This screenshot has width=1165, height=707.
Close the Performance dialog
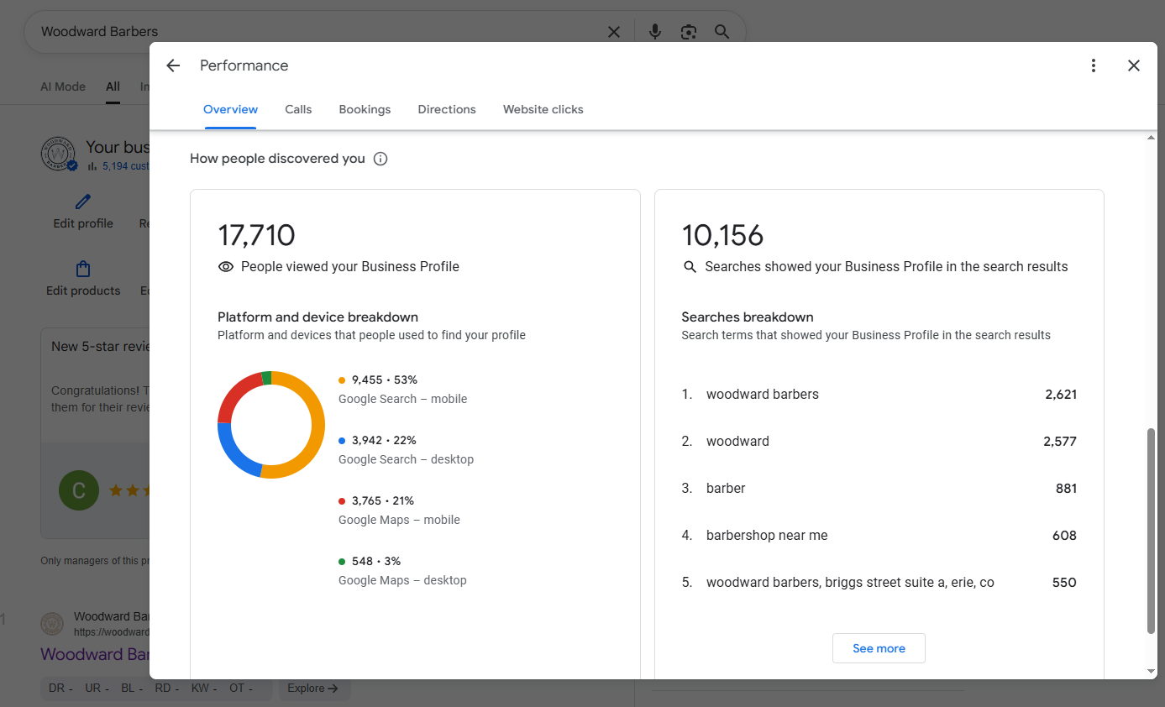1133,65
